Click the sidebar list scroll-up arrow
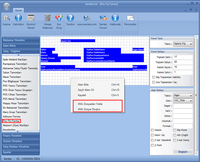 [x=18, y=55]
